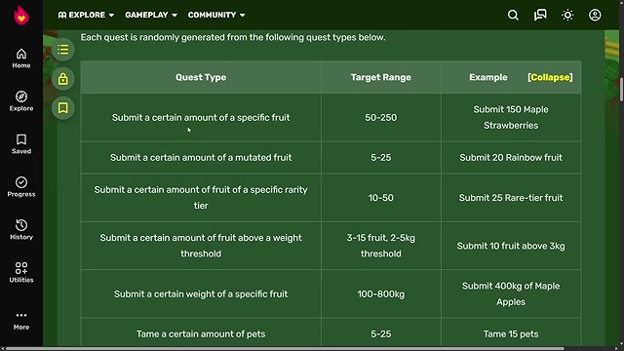Select 'Submit a certain weight of a specific fruit'

(201, 294)
